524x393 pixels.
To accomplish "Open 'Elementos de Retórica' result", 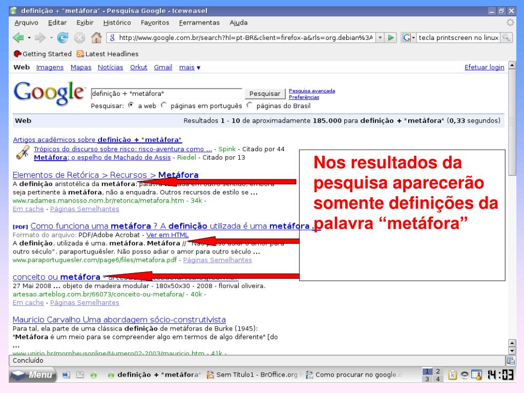I will tap(106, 175).
